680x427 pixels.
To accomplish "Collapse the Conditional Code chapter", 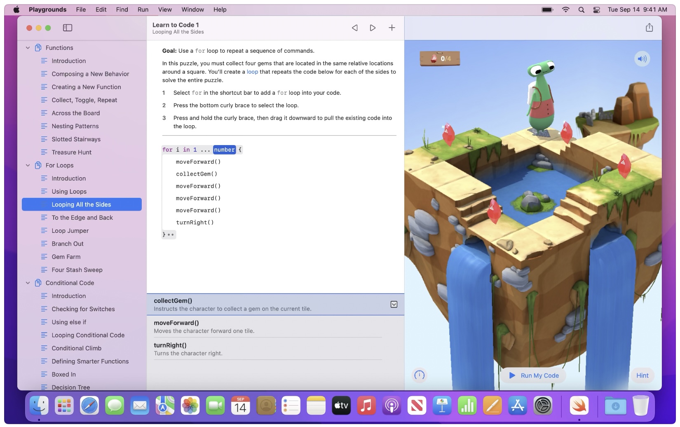I will point(28,283).
